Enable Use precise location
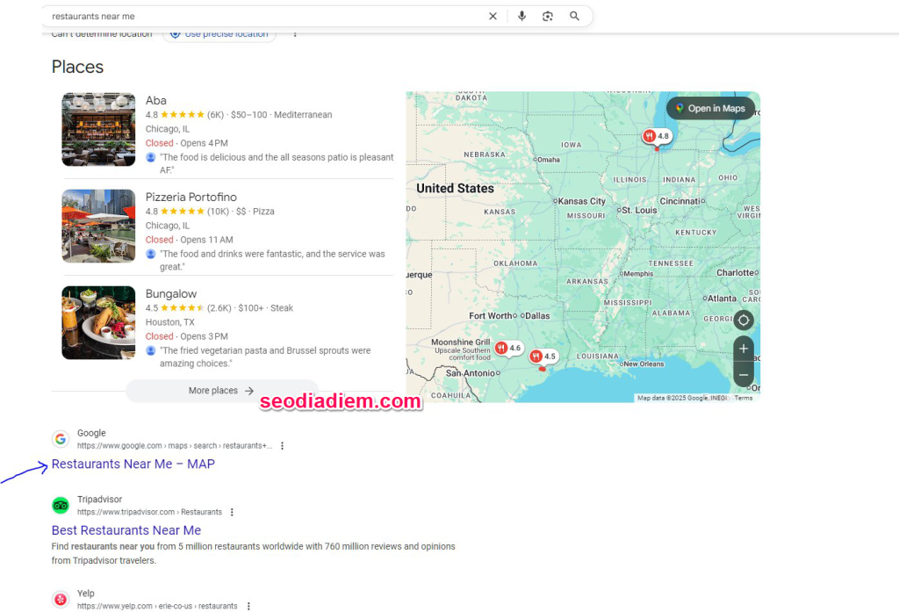The height and width of the screenshot is (612, 899). pyautogui.click(x=219, y=34)
